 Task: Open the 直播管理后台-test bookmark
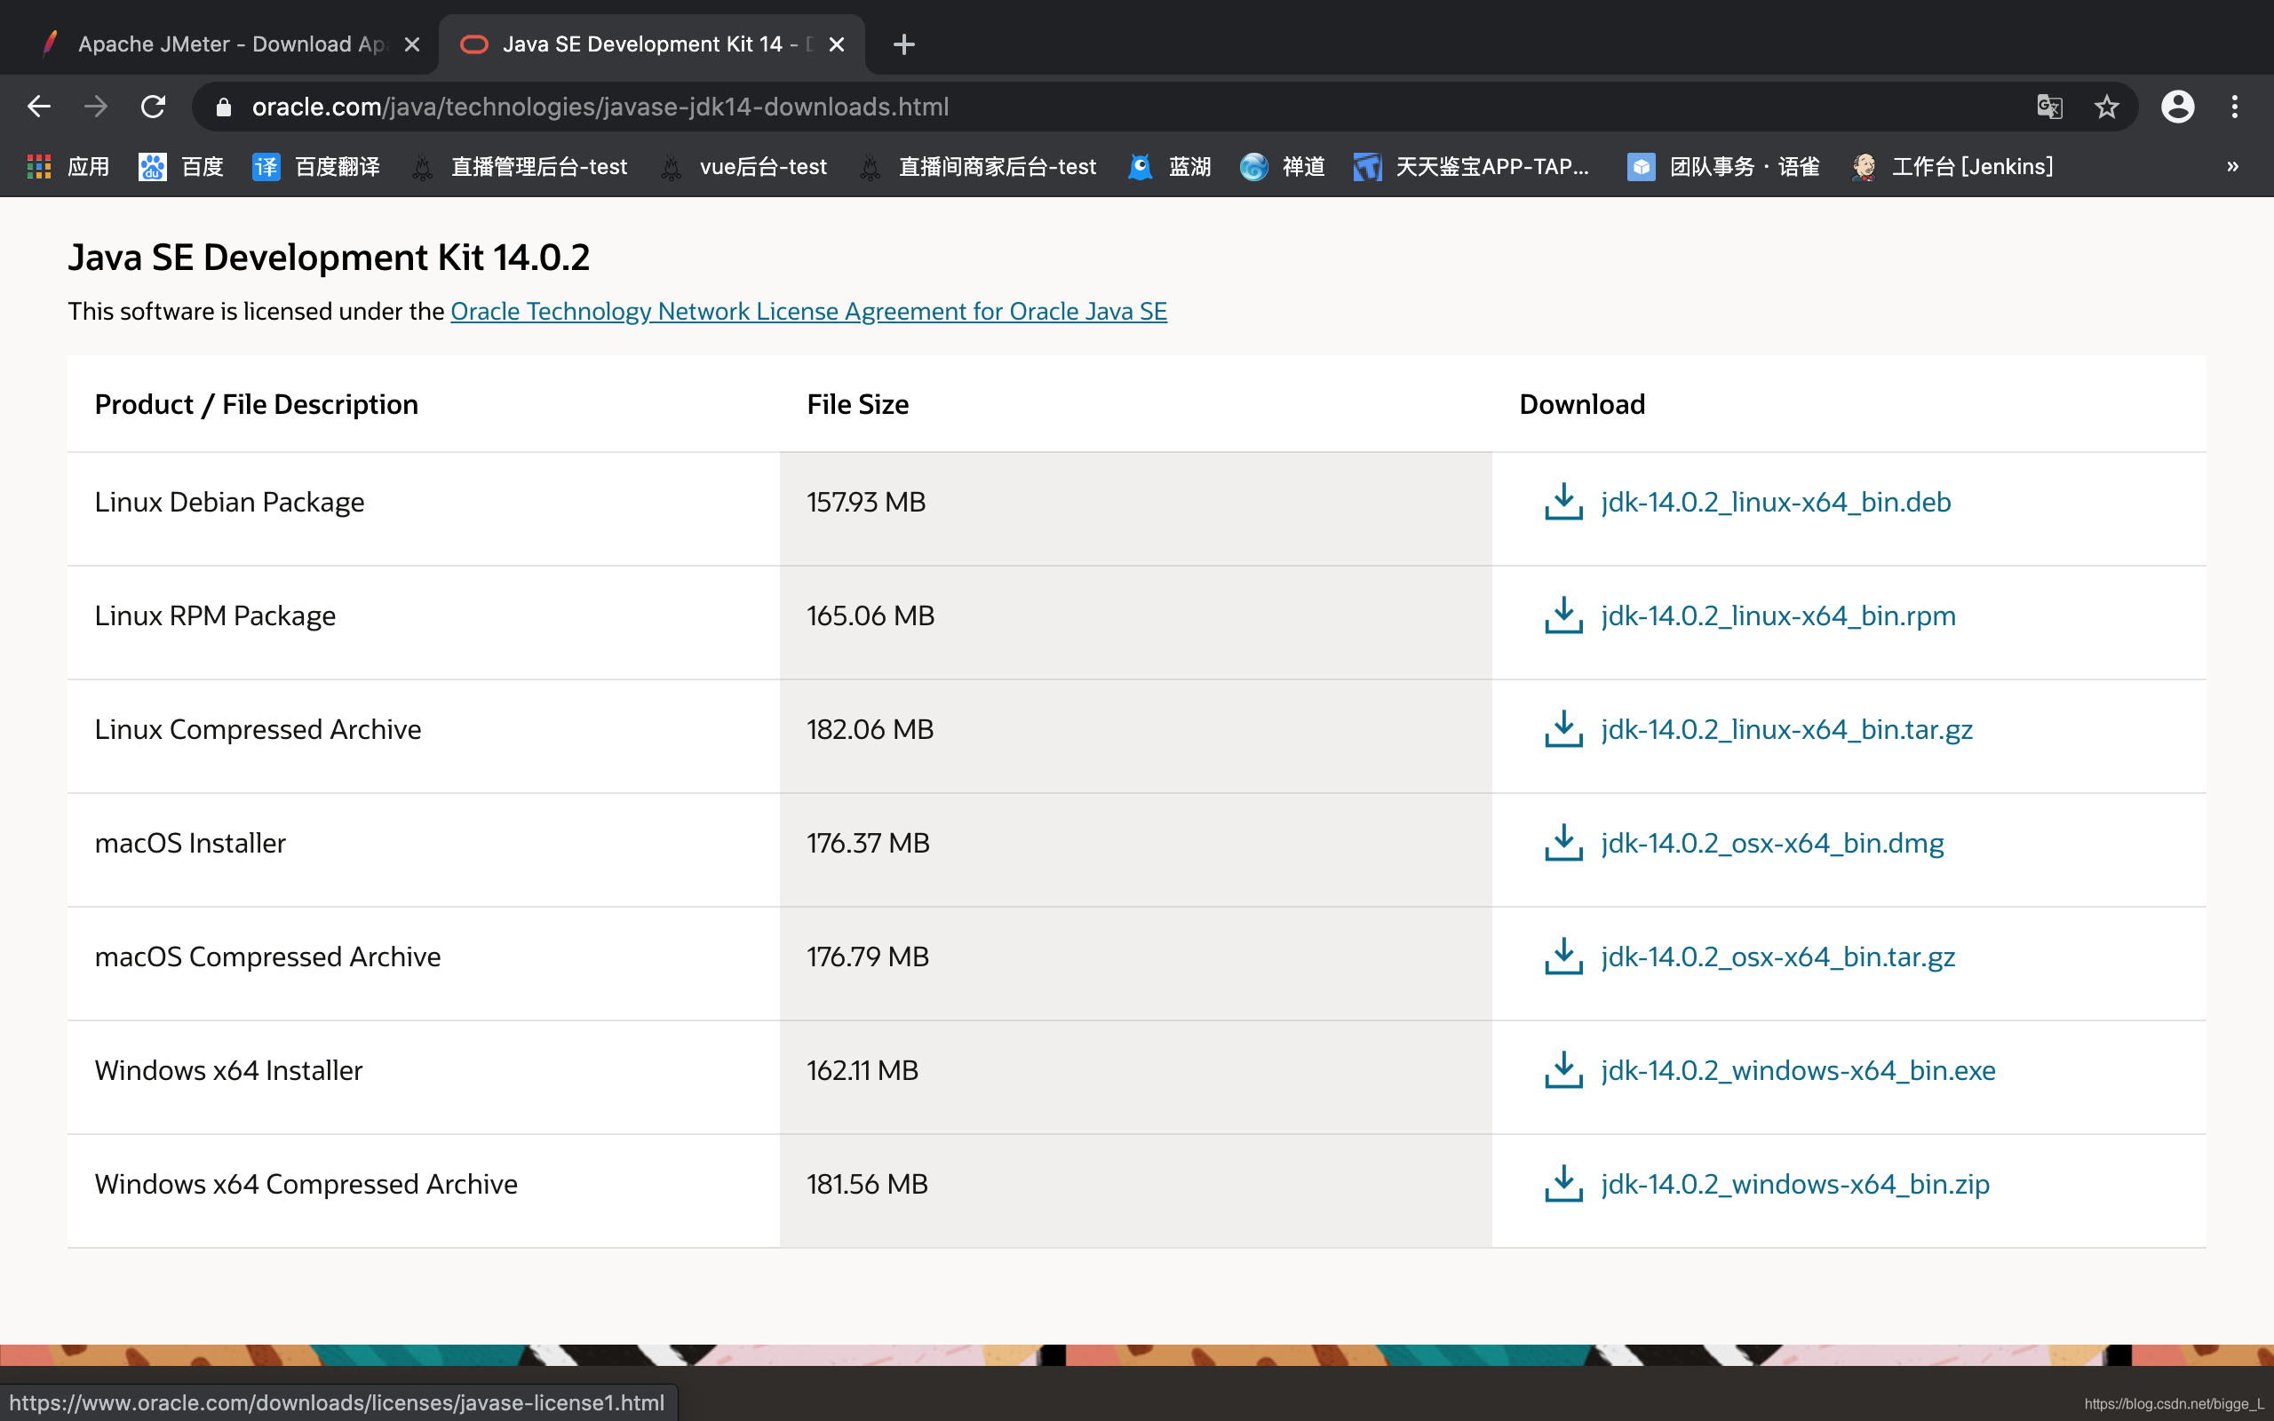520,166
